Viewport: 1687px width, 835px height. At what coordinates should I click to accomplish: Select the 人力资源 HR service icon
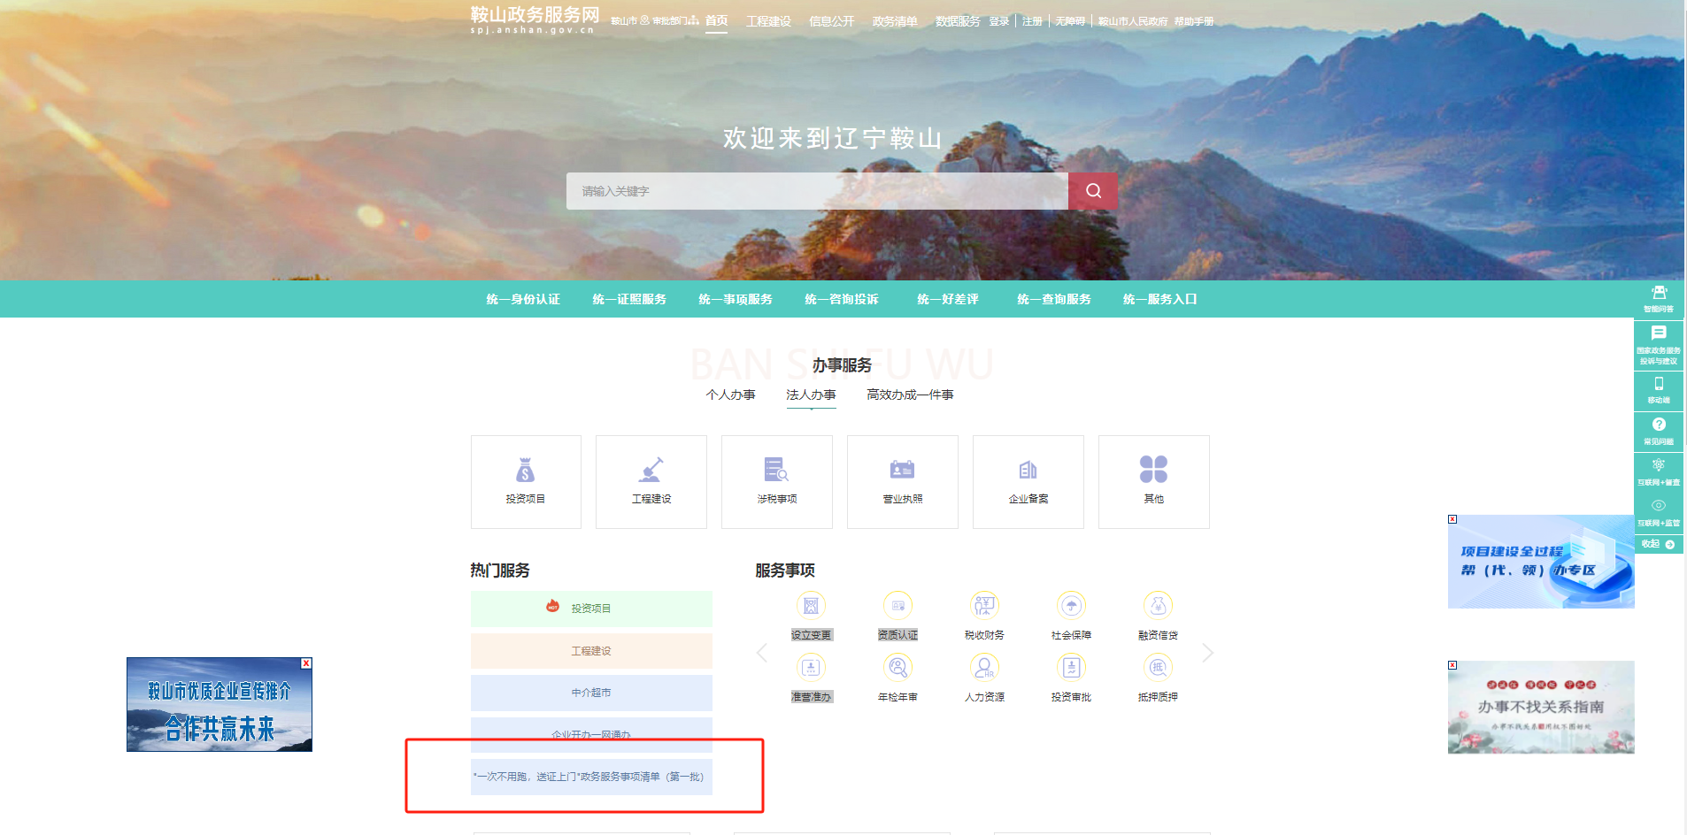[x=983, y=667]
